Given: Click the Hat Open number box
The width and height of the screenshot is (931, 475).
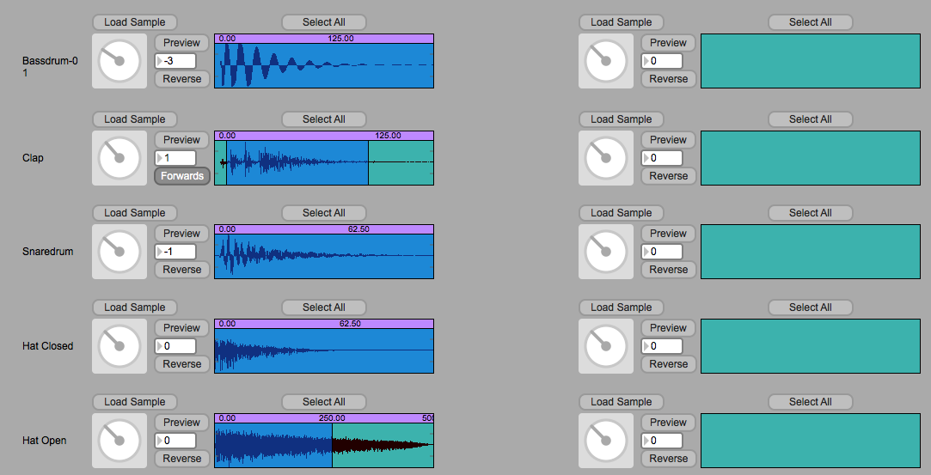Looking at the screenshot, I should pos(175,440).
